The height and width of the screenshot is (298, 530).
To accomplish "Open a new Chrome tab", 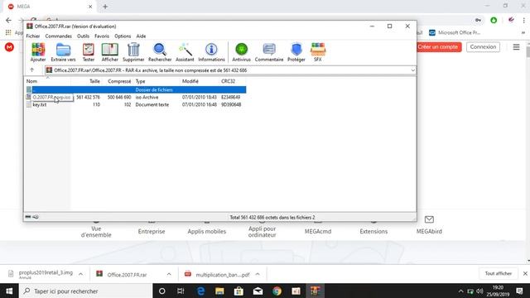I will 105,7.
